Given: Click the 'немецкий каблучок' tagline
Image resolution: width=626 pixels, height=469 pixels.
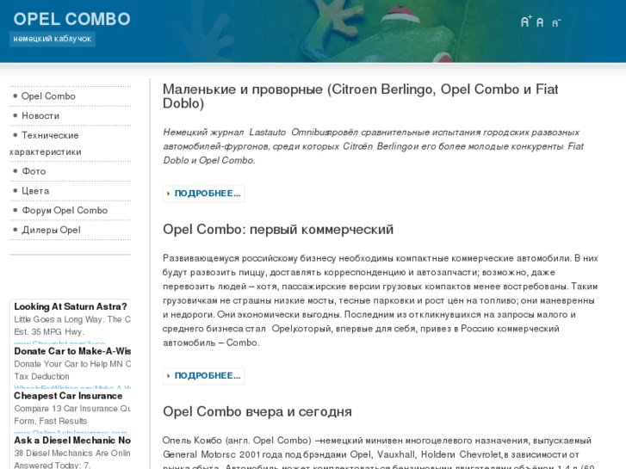Looking at the screenshot, I should tap(53, 39).
